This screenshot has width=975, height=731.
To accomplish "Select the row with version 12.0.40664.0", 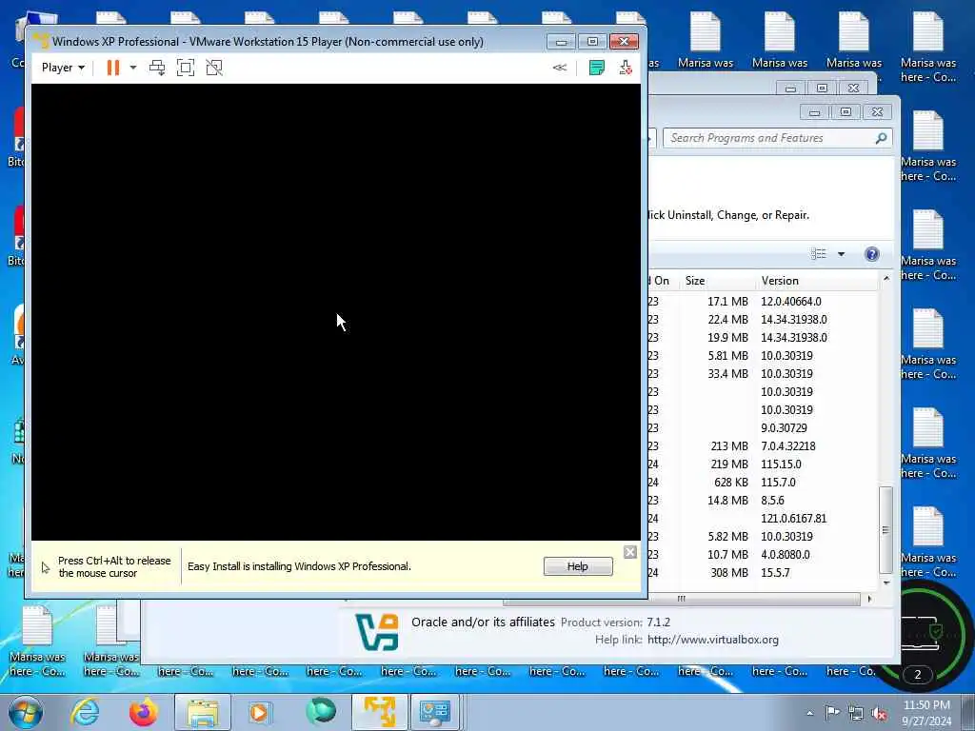I will [x=763, y=302].
